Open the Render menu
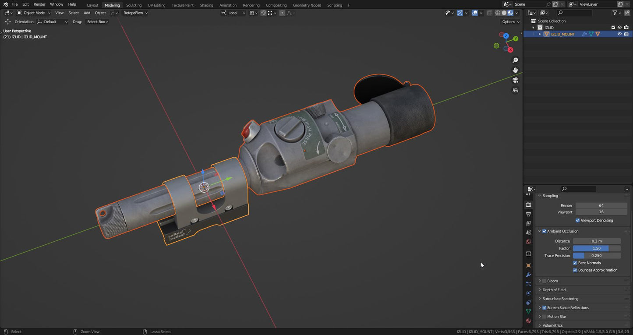633x335 pixels. (39, 5)
